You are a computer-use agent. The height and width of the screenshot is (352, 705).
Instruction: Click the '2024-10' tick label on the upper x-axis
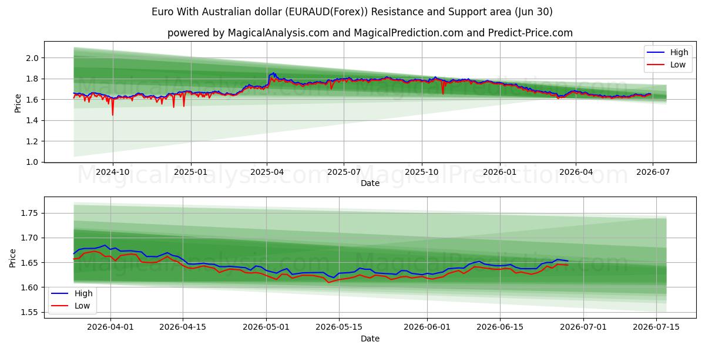point(113,172)
